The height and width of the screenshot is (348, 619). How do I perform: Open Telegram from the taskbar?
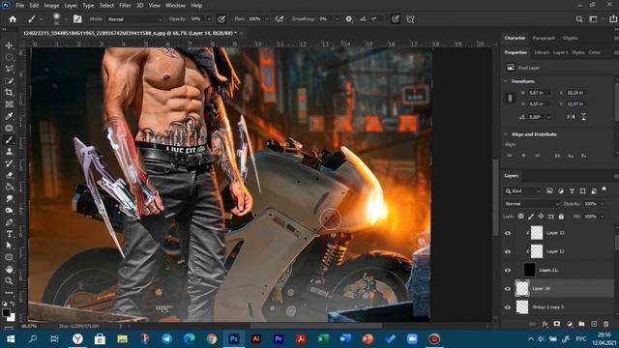pos(167,339)
